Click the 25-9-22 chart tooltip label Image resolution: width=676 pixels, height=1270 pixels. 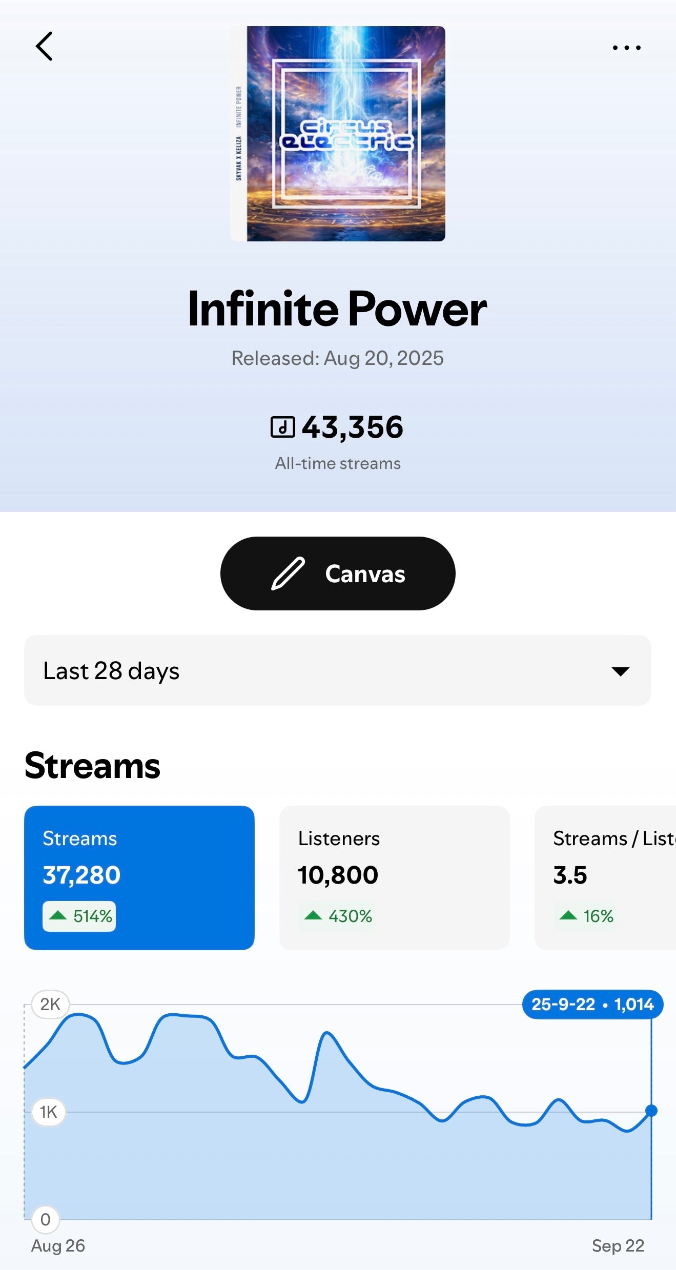point(592,1004)
